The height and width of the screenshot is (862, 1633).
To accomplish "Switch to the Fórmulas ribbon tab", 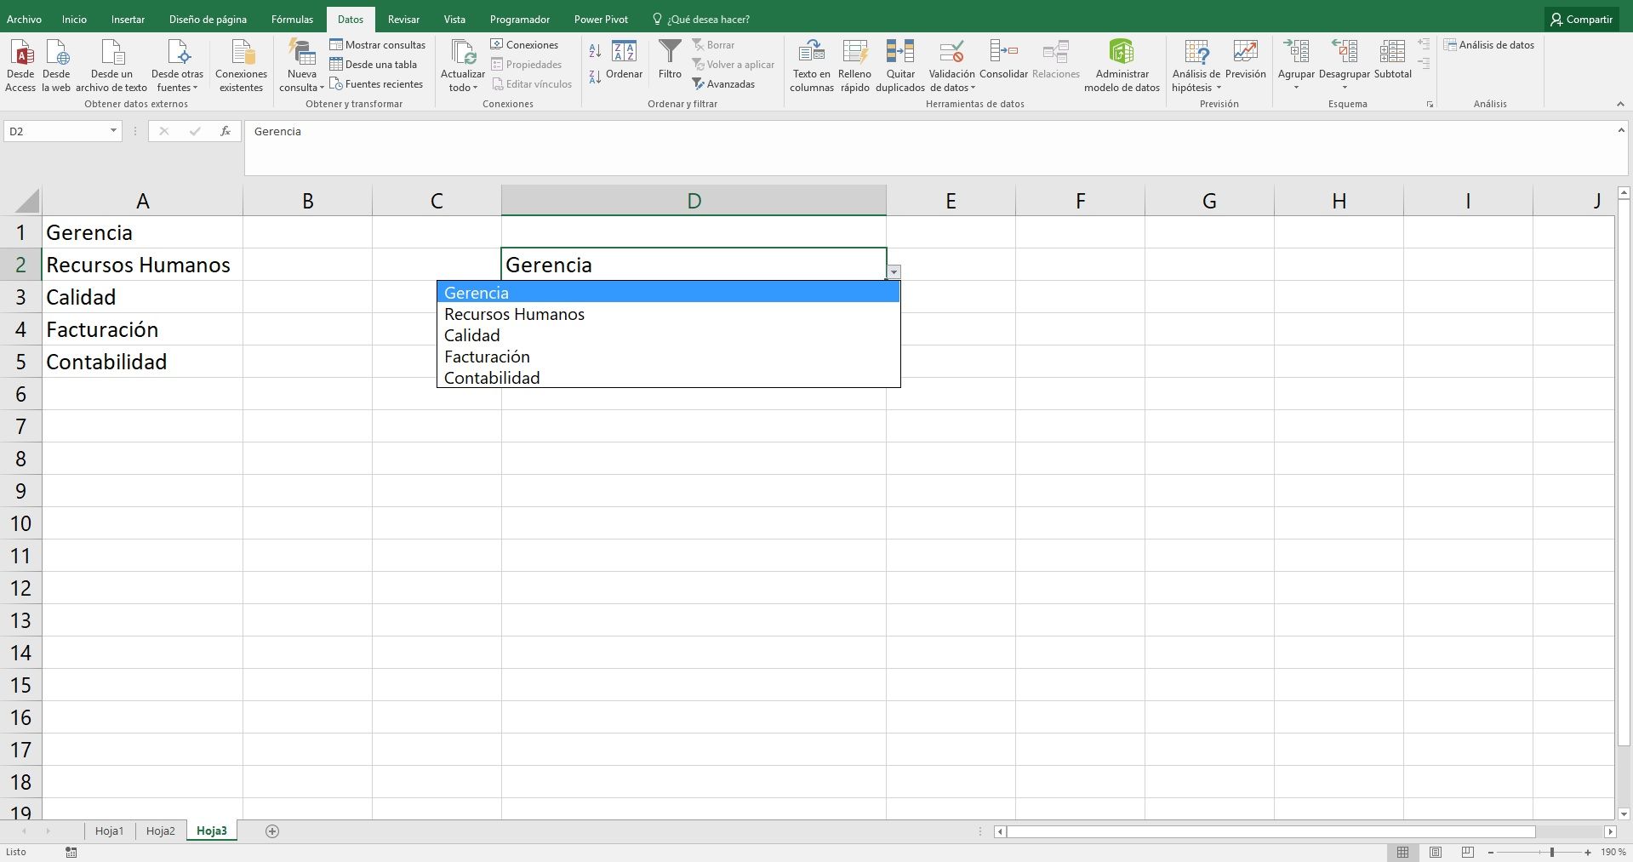I will (291, 19).
